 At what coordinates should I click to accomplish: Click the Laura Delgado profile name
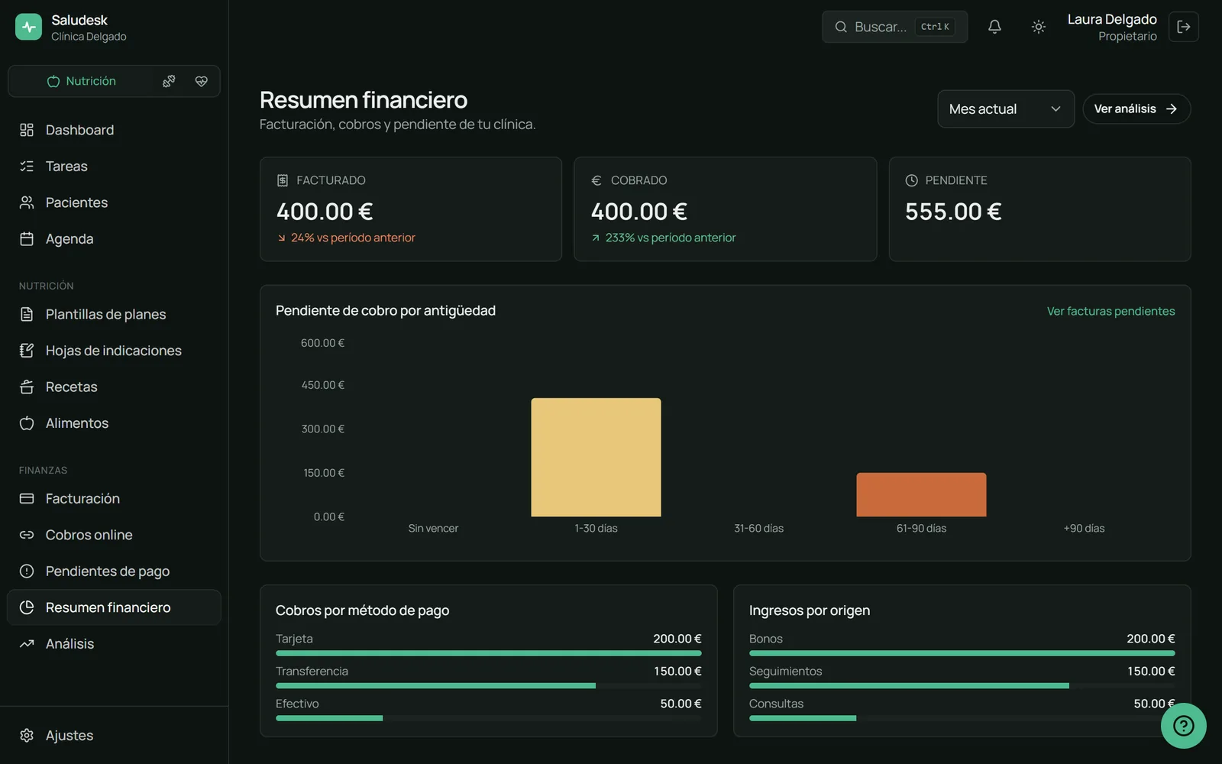pyautogui.click(x=1112, y=19)
